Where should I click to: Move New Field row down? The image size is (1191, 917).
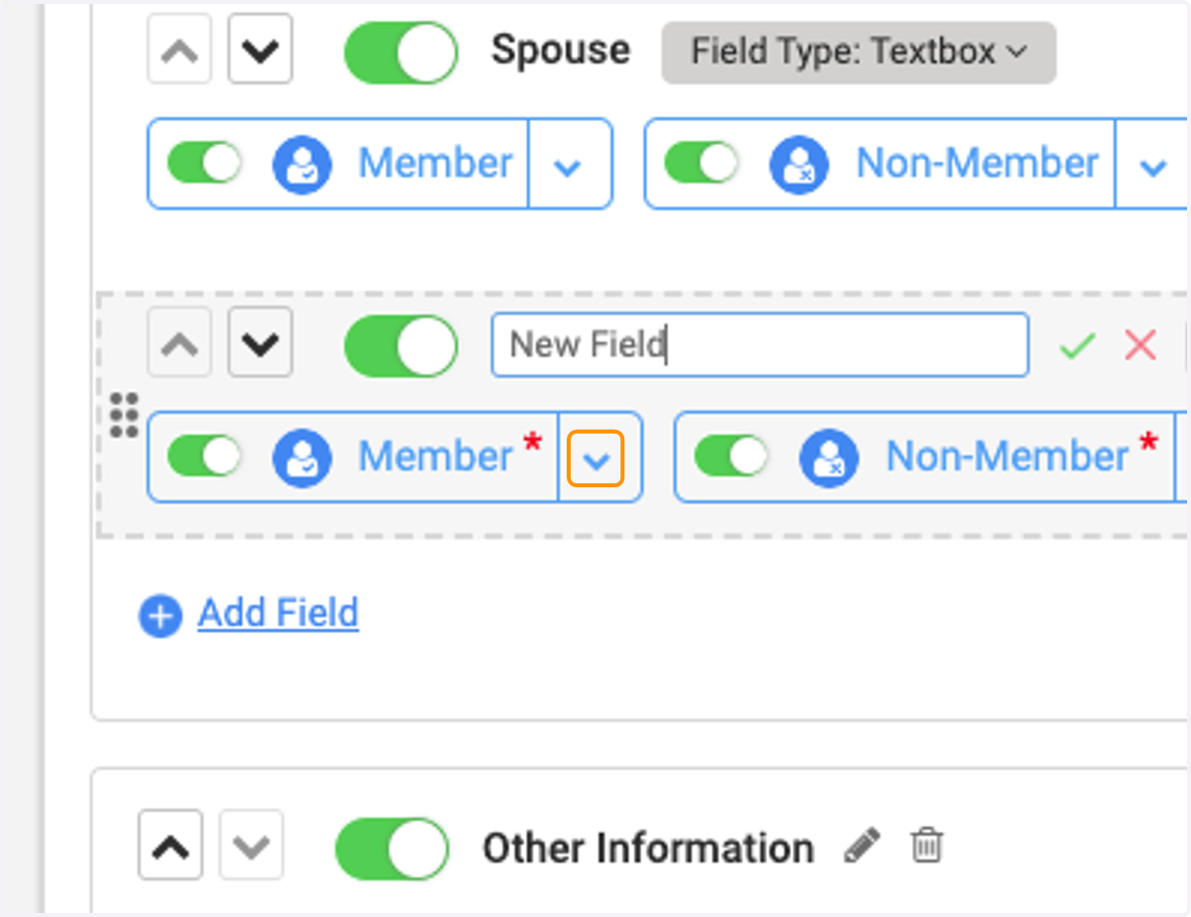coord(260,343)
